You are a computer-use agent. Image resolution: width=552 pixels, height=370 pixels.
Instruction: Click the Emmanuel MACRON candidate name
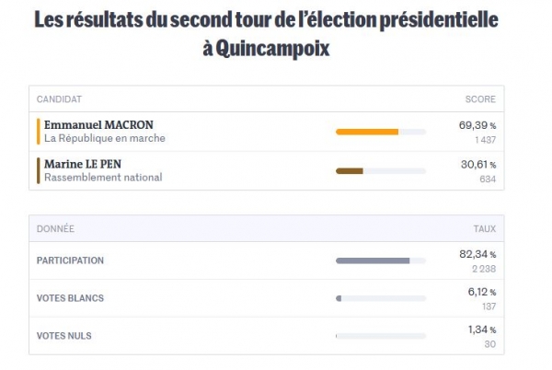98,125
